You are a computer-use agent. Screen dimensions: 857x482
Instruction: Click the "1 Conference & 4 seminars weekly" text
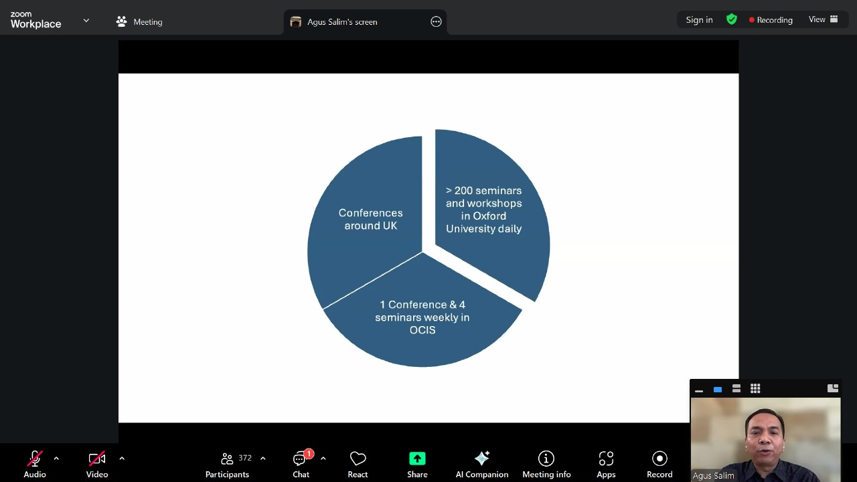422,317
